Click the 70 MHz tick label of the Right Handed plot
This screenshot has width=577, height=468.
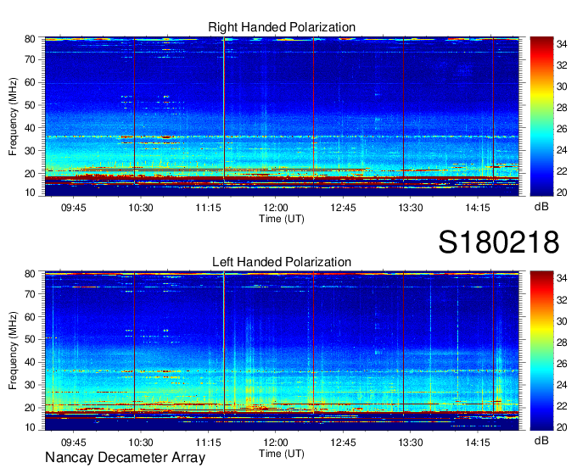[x=30, y=59]
